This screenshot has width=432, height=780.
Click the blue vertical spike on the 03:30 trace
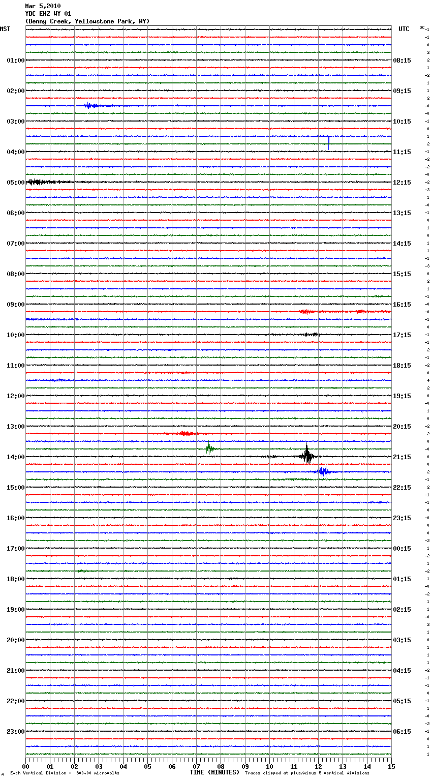(328, 142)
